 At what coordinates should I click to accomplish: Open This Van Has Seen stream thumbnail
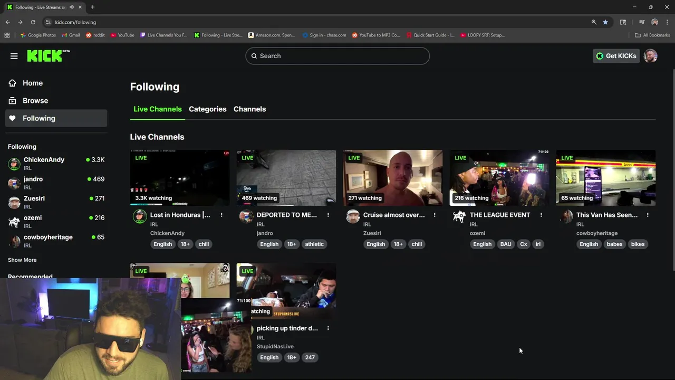coord(606,178)
